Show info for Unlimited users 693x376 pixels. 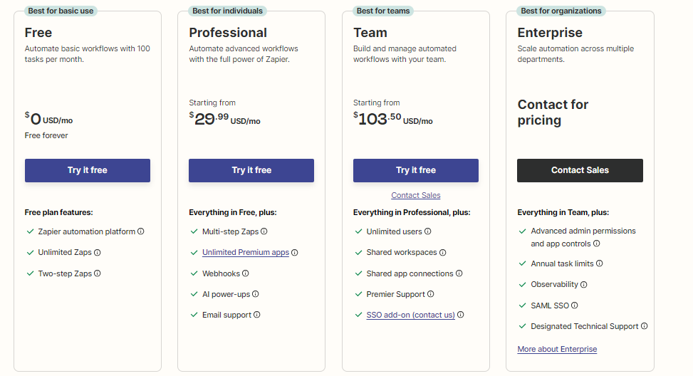click(x=428, y=231)
